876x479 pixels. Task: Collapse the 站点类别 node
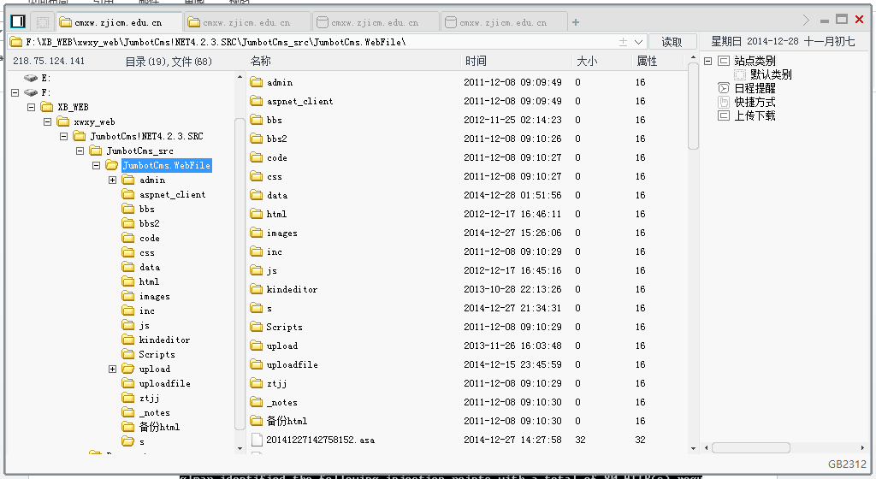click(707, 61)
